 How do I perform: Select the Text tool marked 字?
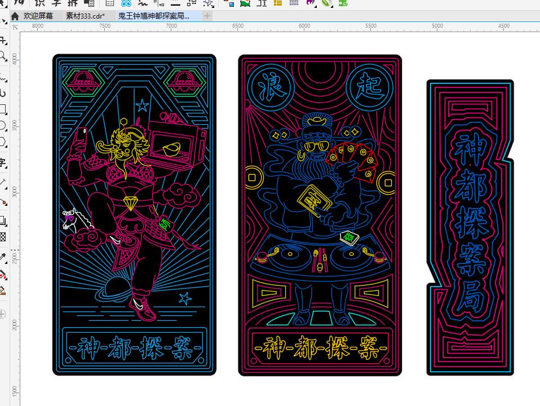tap(3, 162)
